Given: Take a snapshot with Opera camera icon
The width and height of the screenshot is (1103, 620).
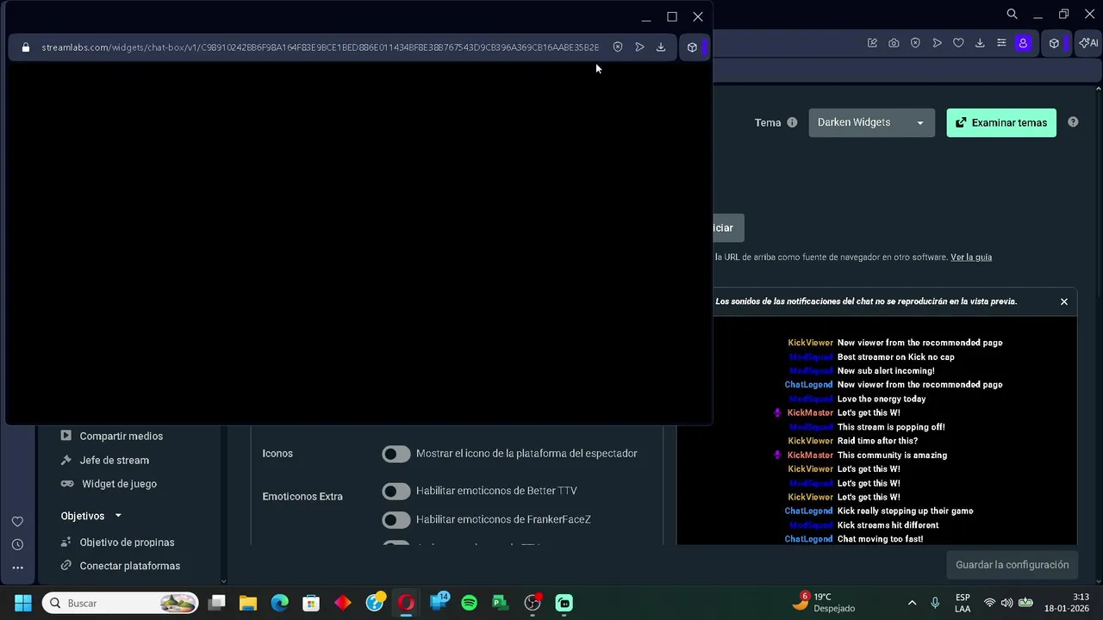Looking at the screenshot, I should [894, 43].
